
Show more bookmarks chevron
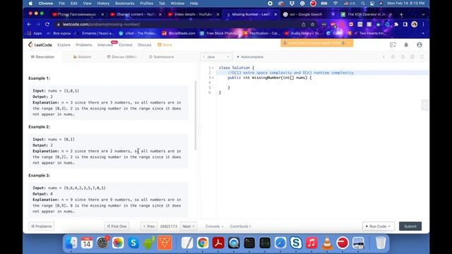(423, 33)
